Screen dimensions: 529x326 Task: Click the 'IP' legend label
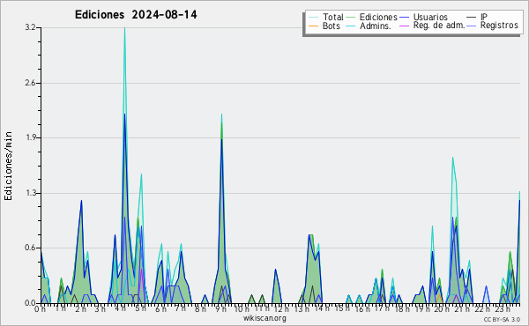click(x=484, y=17)
